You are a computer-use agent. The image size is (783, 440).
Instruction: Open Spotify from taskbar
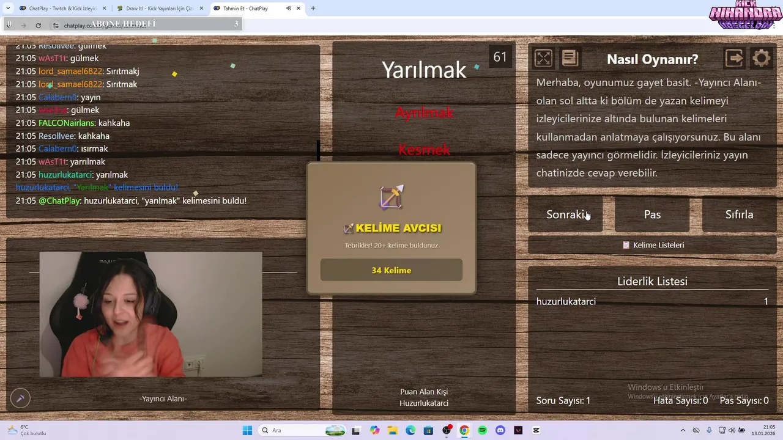483,430
